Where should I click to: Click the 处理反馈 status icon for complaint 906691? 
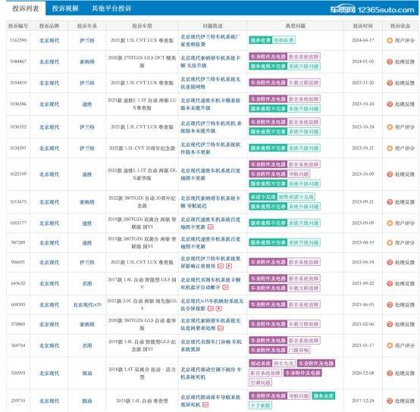pyautogui.click(x=390, y=262)
